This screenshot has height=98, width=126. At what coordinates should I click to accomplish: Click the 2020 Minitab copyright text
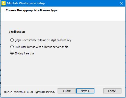pos(29,92)
